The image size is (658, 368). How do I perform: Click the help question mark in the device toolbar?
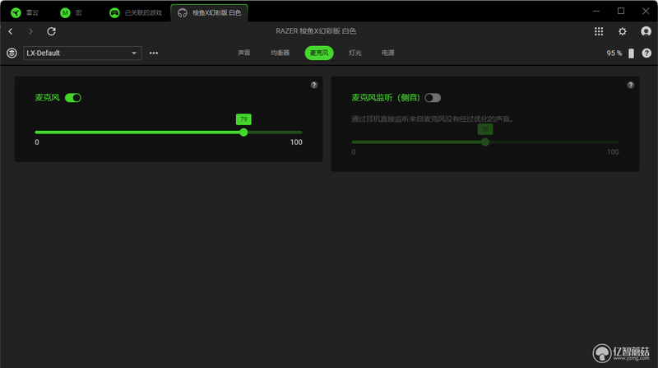646,53
